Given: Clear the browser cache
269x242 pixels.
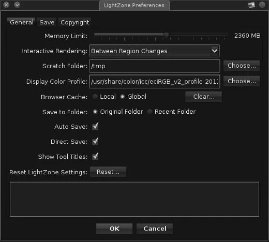Looking at the screenshot, I should tap(204, 97).
